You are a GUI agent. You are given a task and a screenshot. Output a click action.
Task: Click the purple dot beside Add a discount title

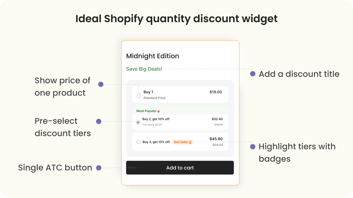(x=253, y=74)
